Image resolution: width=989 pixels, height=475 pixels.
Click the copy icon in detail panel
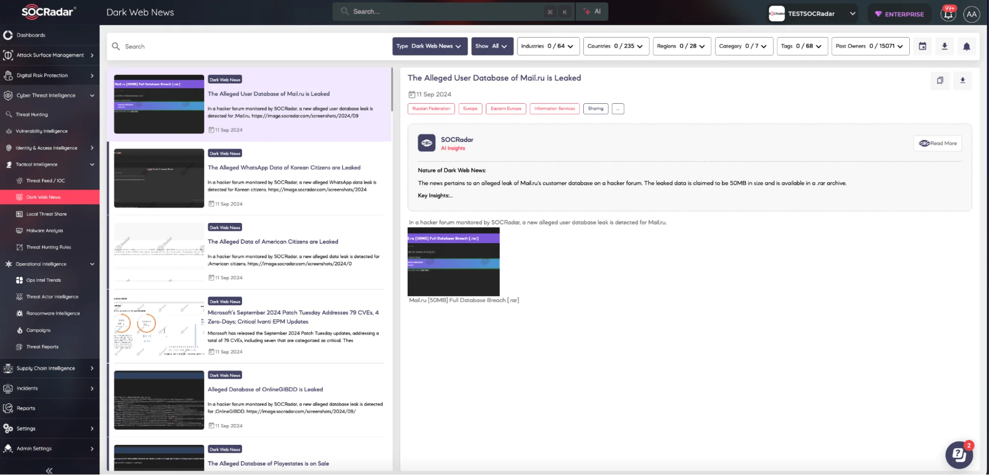(940, 81)
